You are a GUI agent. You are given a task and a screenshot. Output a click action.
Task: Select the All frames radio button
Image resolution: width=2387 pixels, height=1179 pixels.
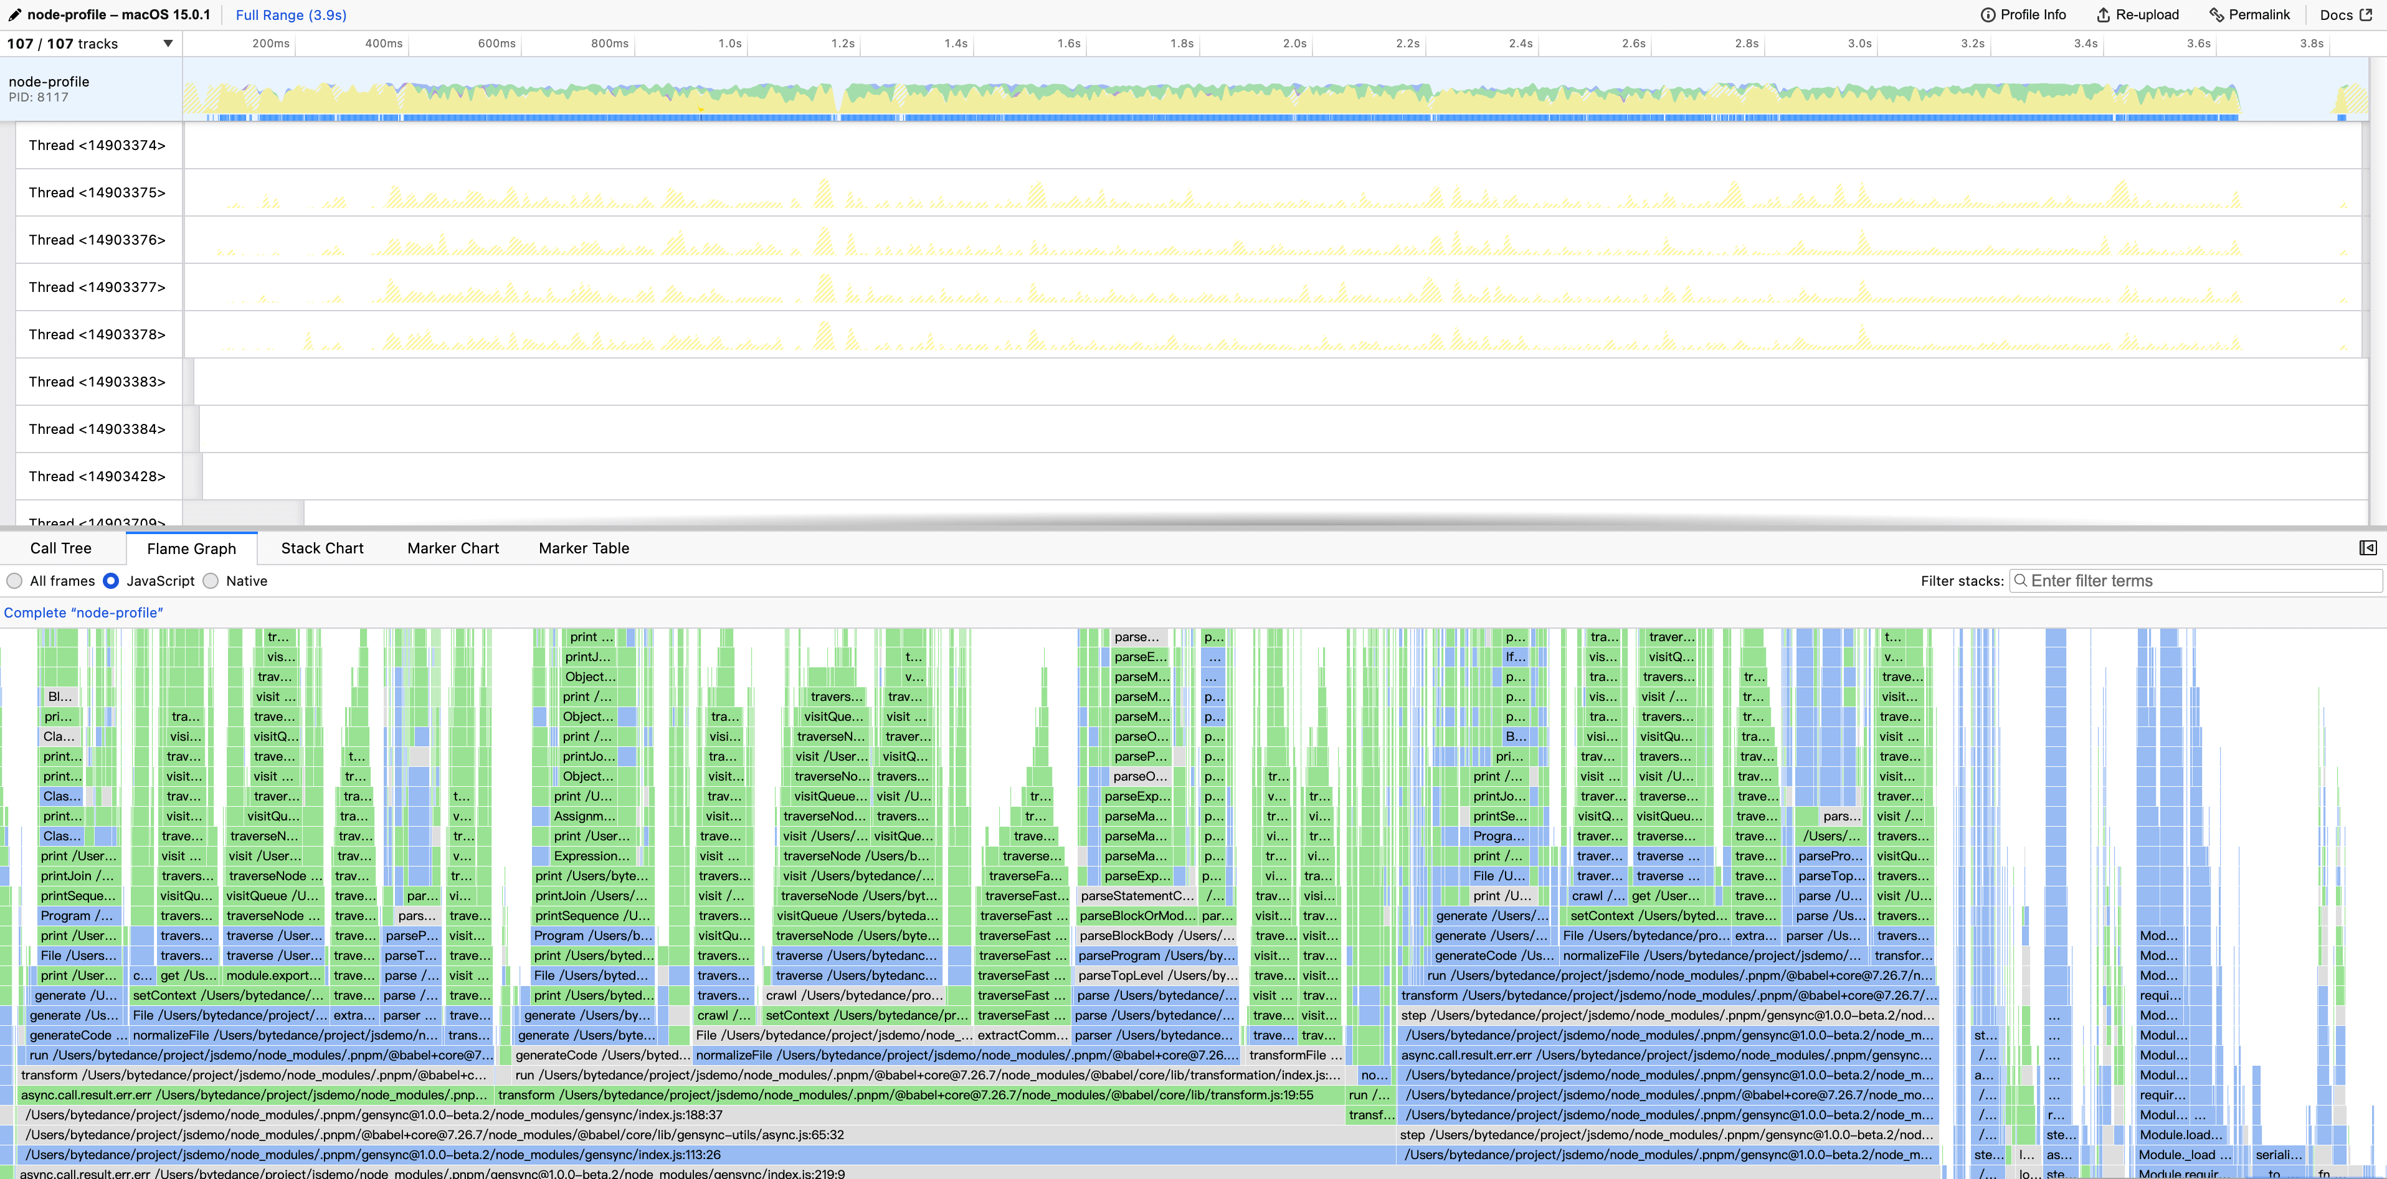[15, 581]
